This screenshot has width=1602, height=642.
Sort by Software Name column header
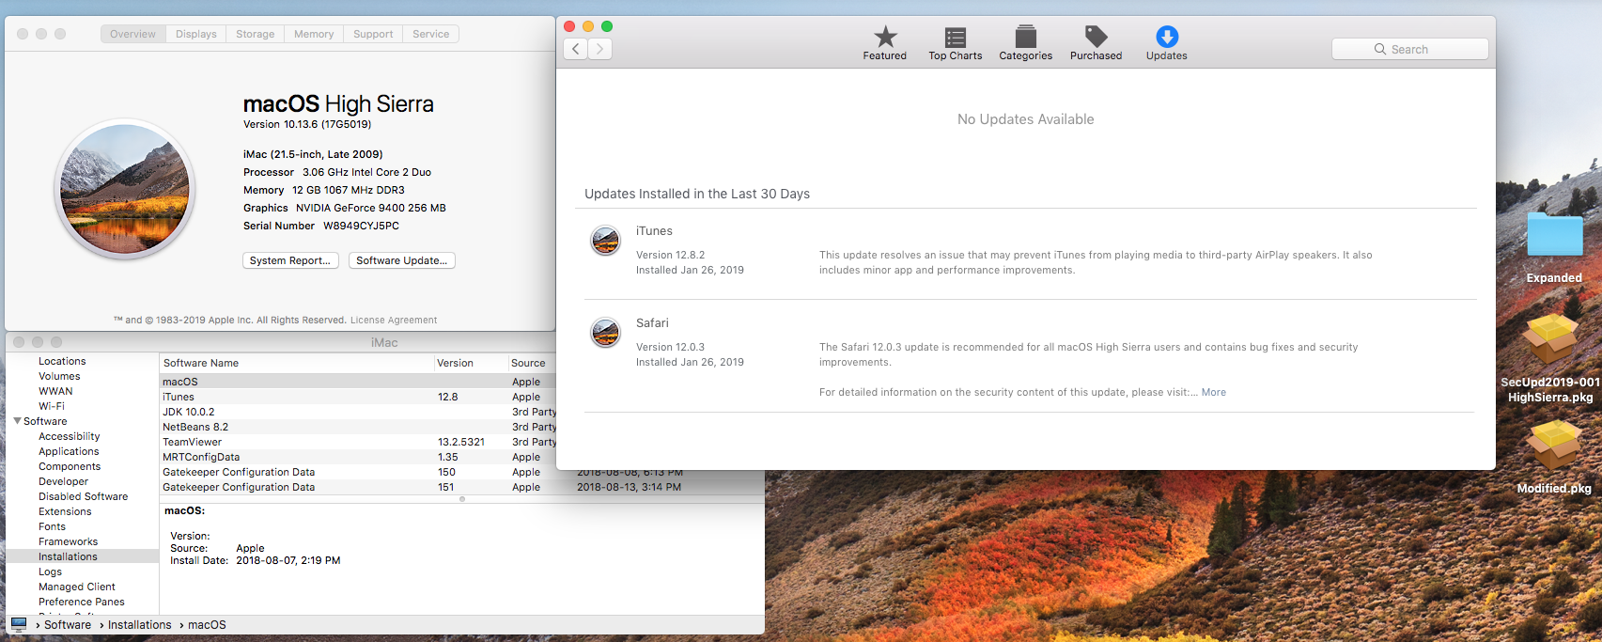point(297,363)
